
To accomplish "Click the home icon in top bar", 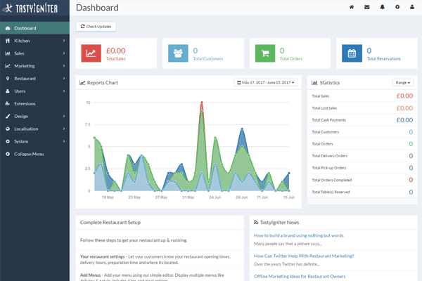I will coord(352,8).
